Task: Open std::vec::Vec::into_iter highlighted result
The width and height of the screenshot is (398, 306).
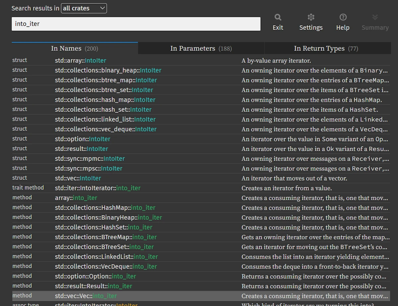Action: pos(86,296)
